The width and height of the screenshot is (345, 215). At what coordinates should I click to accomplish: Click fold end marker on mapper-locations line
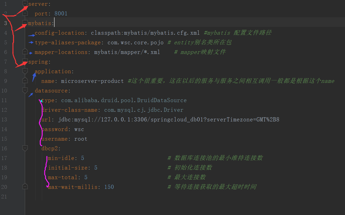tap(25, 51)
